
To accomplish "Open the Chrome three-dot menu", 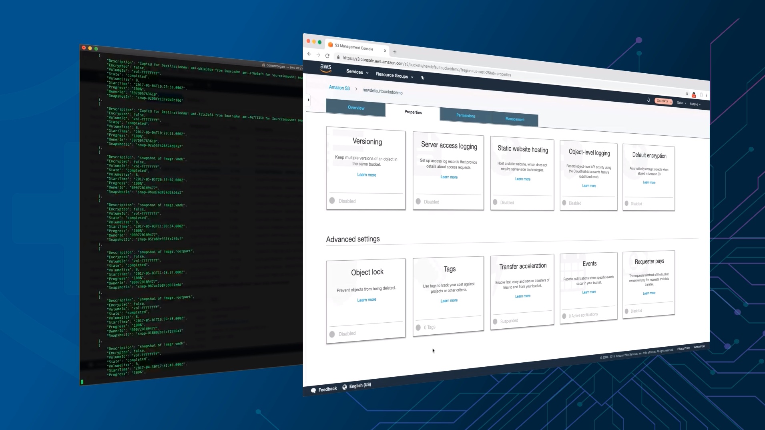I will (x=707, y=95).
